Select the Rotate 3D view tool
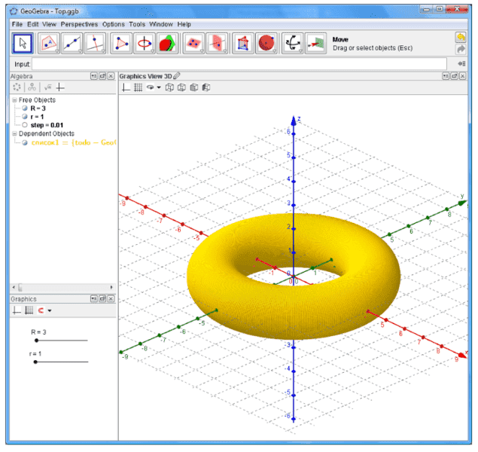Screen dimensions: 478x452 coord(292,44)
